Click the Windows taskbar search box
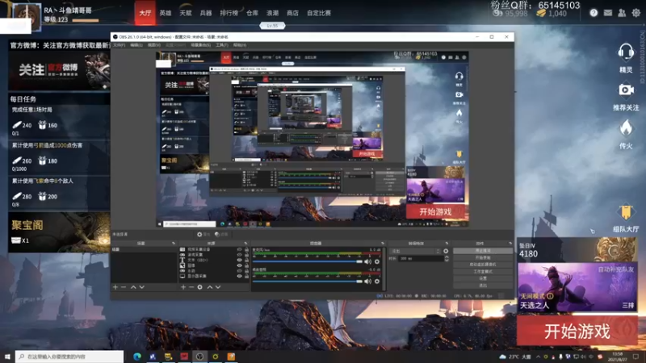 (x=69, y=357)
